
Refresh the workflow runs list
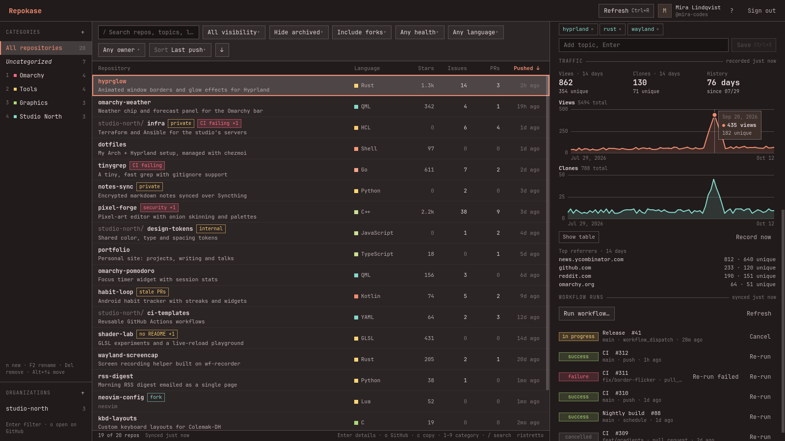(x=759, y=314)
